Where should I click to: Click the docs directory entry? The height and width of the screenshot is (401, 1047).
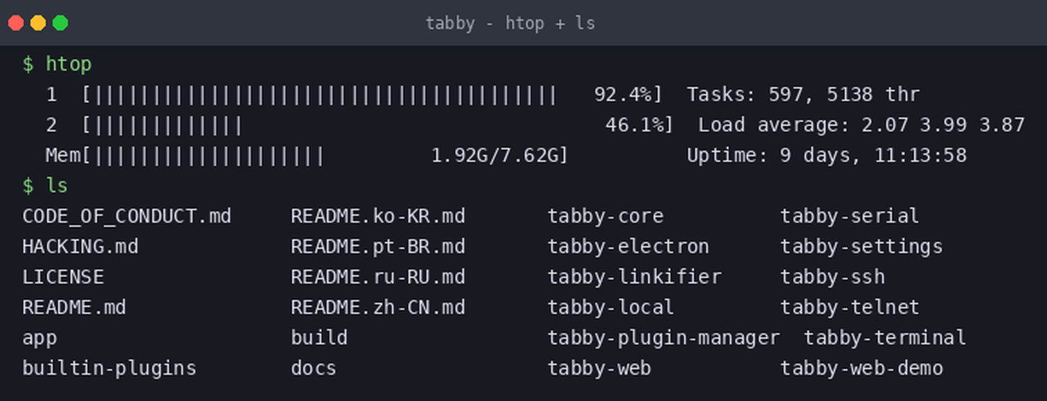pos(314,369)
